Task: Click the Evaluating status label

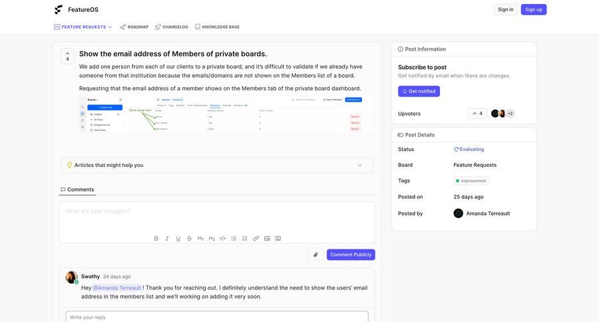Action: (x=469, y=149)
